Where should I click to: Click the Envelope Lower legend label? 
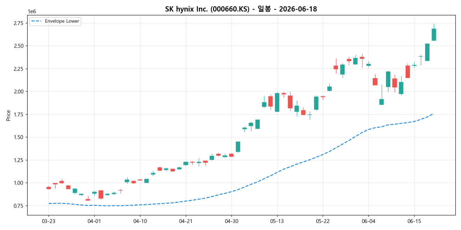click(62, 21)
